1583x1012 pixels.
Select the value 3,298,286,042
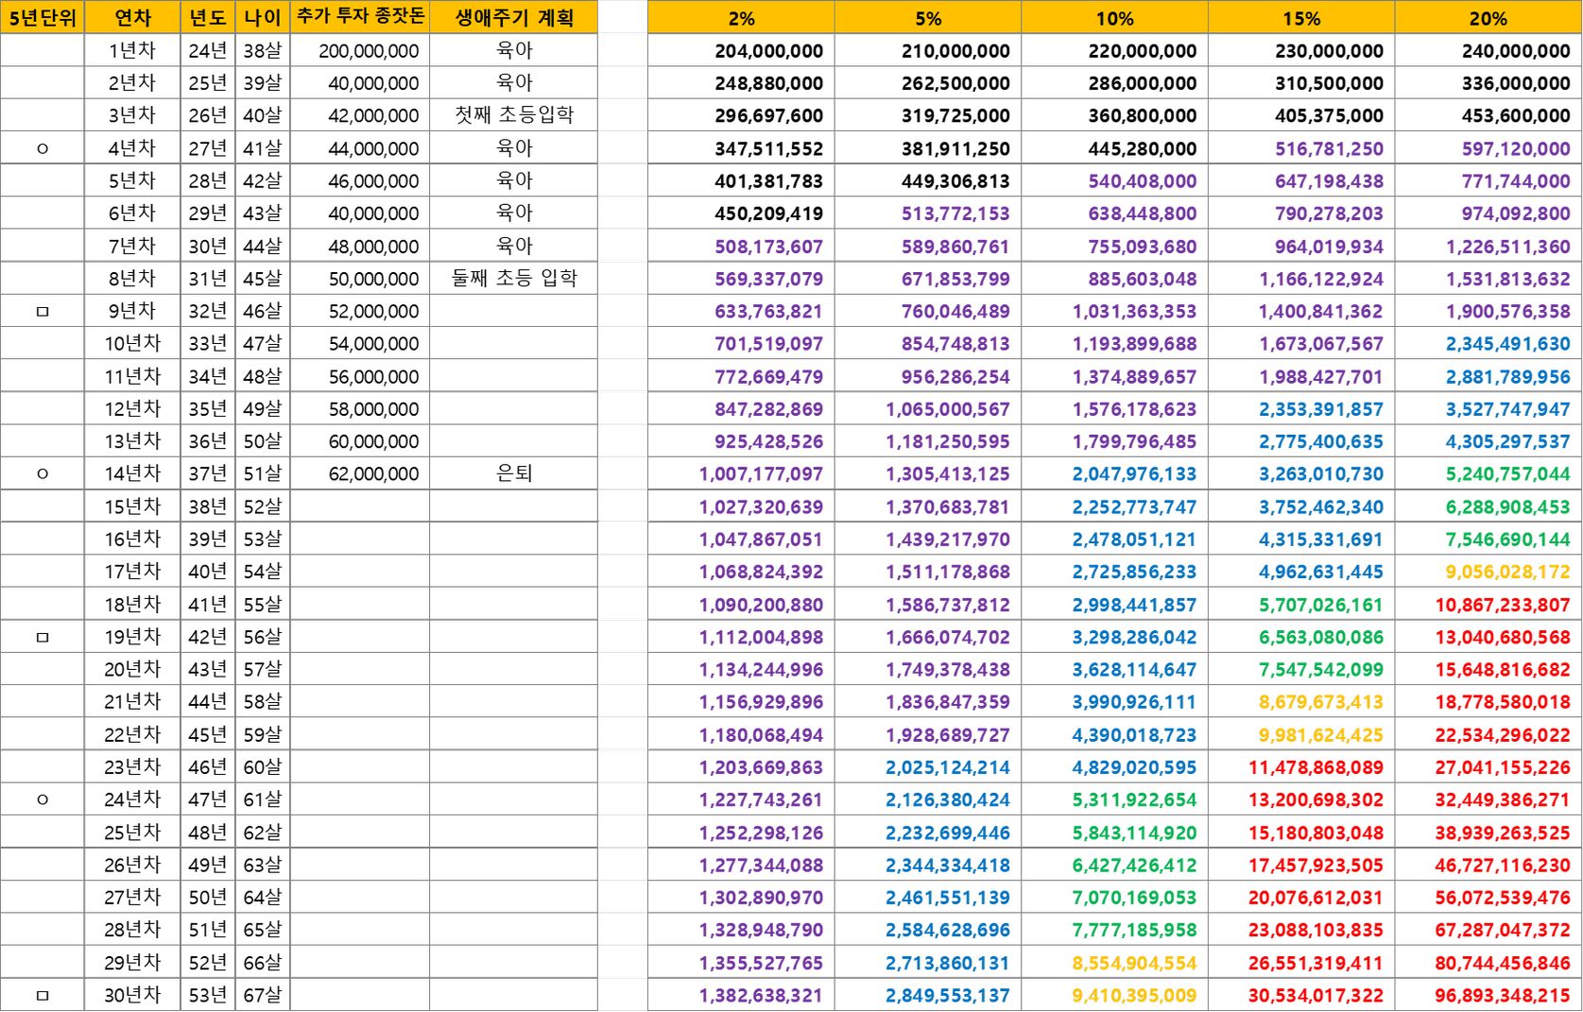coord(1134,638)
